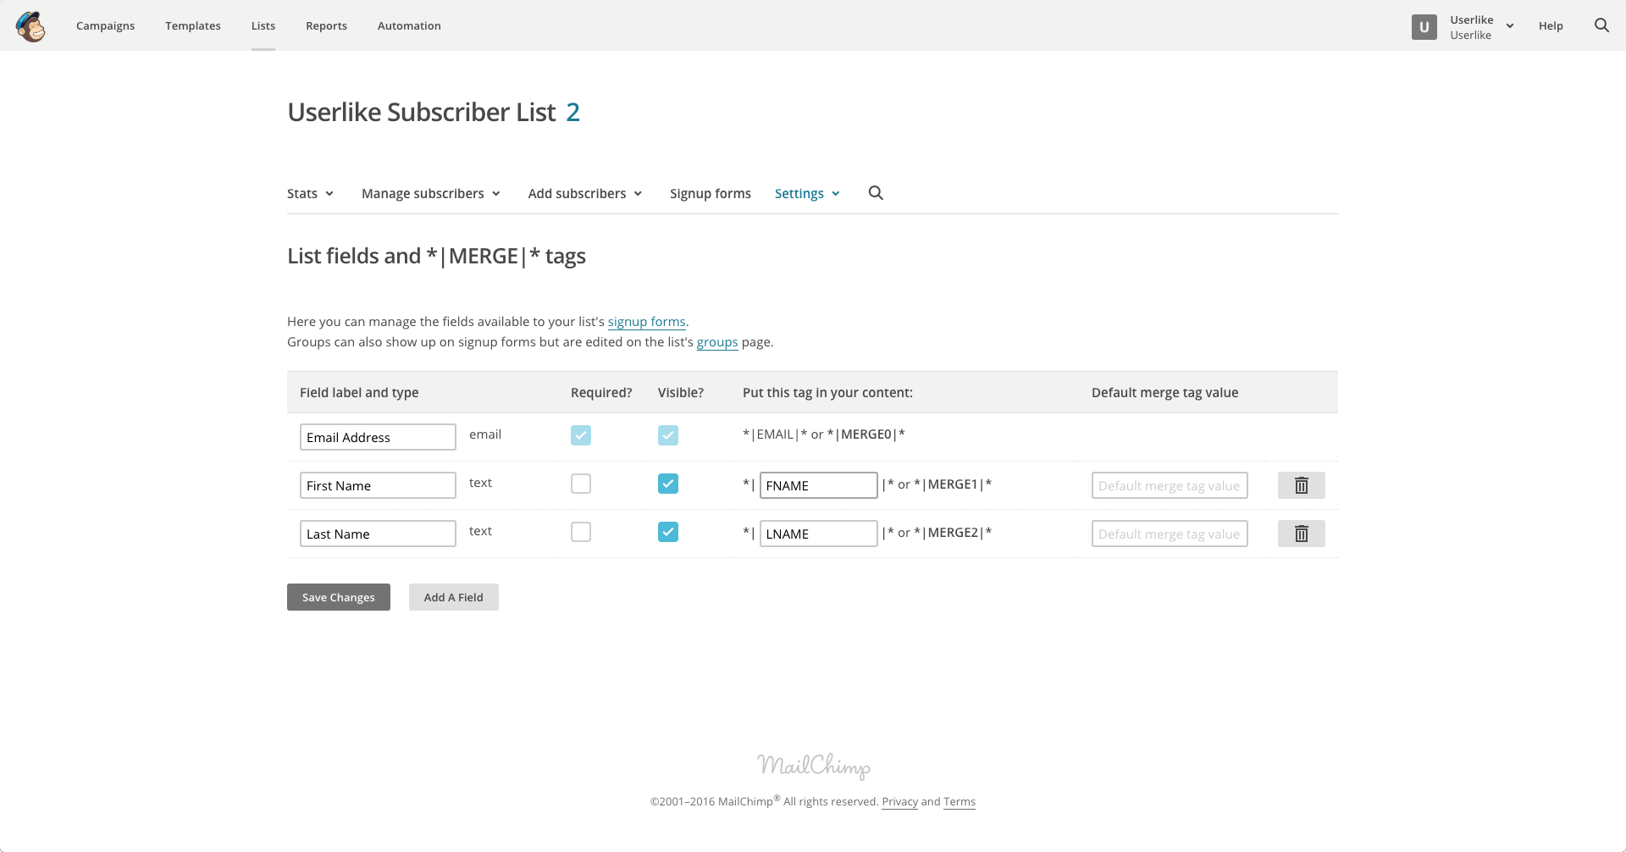
Task: Delete the Last Name field with trash icon
Action: click(1301, 534)
